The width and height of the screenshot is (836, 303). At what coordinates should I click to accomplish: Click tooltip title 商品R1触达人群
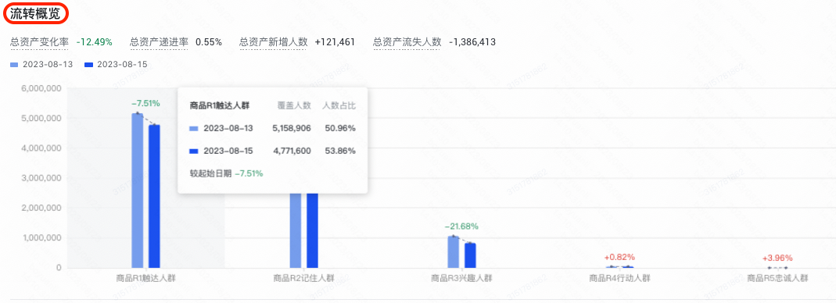[220, 105]
